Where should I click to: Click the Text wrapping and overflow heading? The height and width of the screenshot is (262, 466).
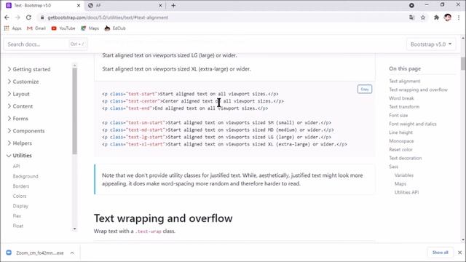pyautogui.click(x=163, y=218)
